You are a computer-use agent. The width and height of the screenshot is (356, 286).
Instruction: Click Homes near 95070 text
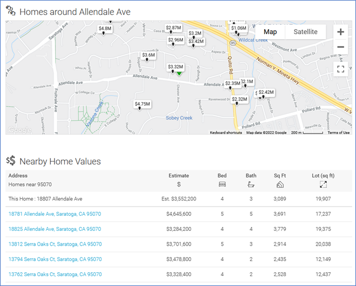[30, 184]
